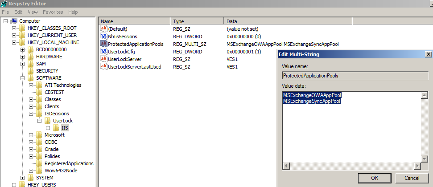Select the Wow6432Node key label
Viewport: 433px width, 187px height.
(x=61, y=171)
